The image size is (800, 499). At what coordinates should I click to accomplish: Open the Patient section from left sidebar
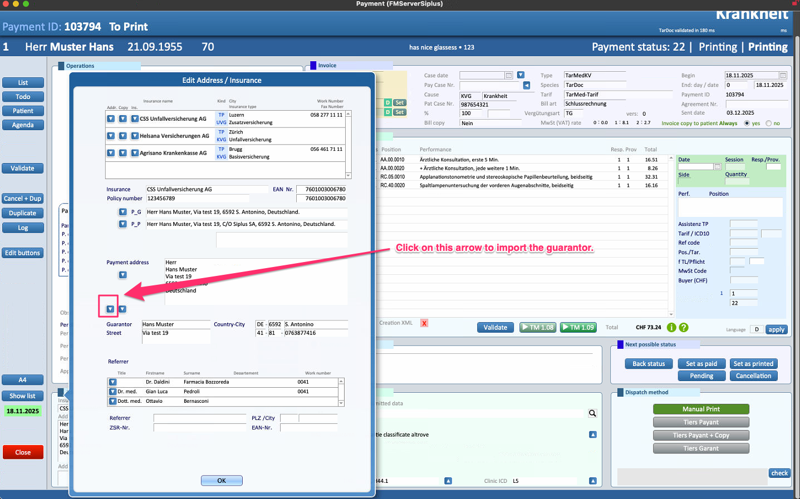click(23, 111)
